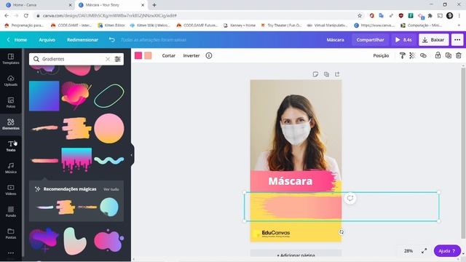Select the Elementos sidebar panel
The height and width of the screenshot is (262, 466).
coord(11,124)
